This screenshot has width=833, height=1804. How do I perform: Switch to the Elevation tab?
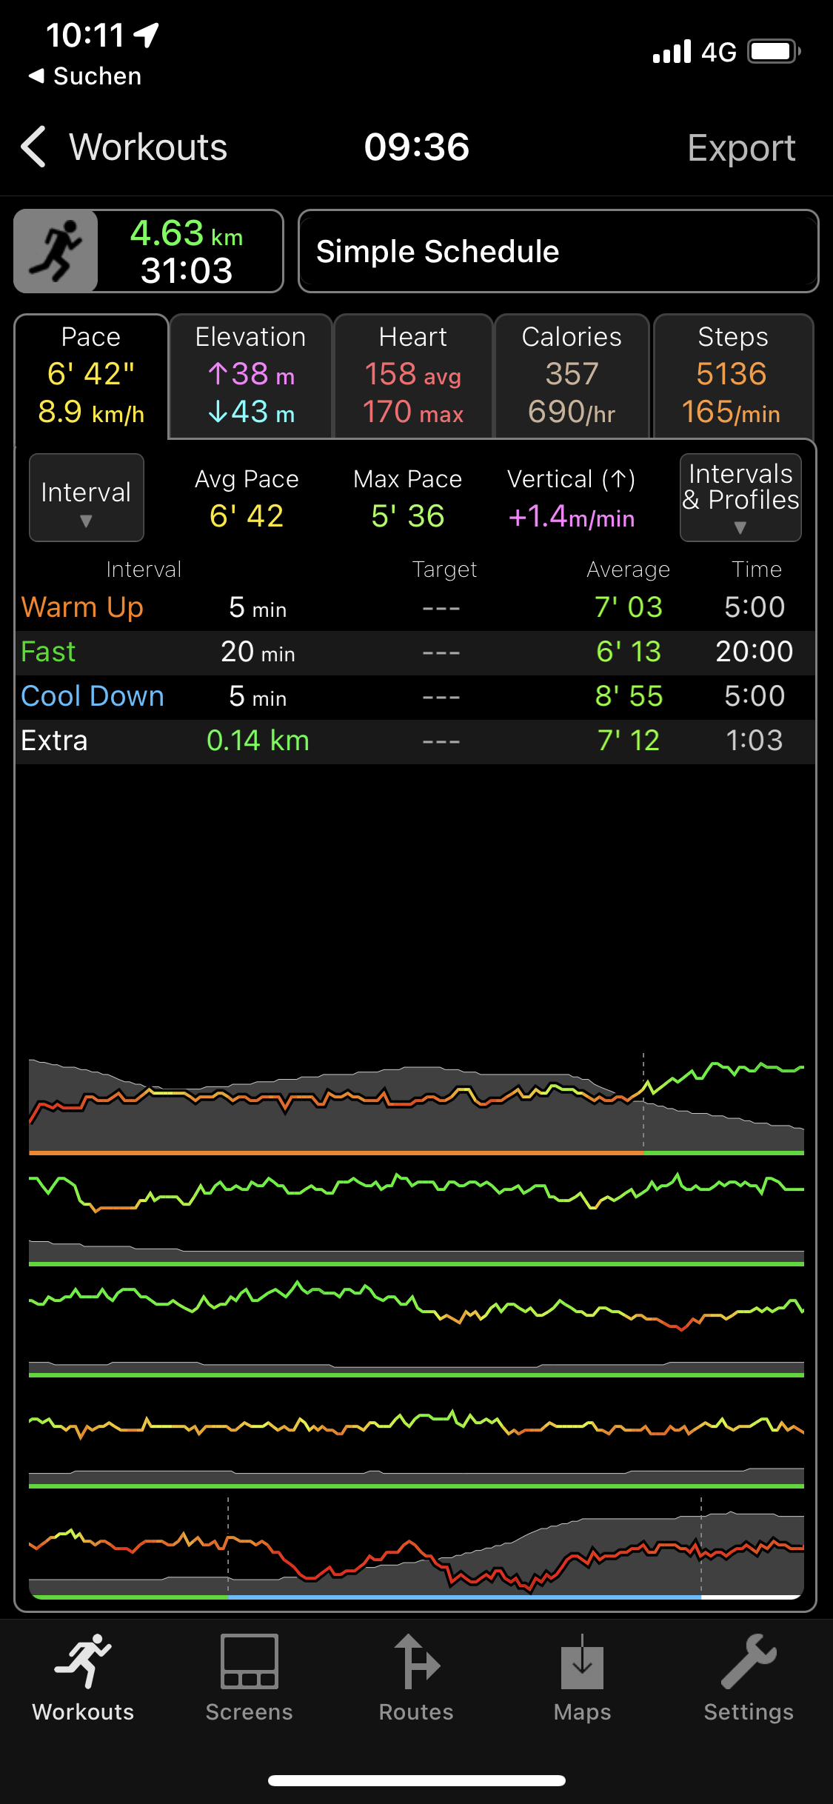click(x=250, y=376)
